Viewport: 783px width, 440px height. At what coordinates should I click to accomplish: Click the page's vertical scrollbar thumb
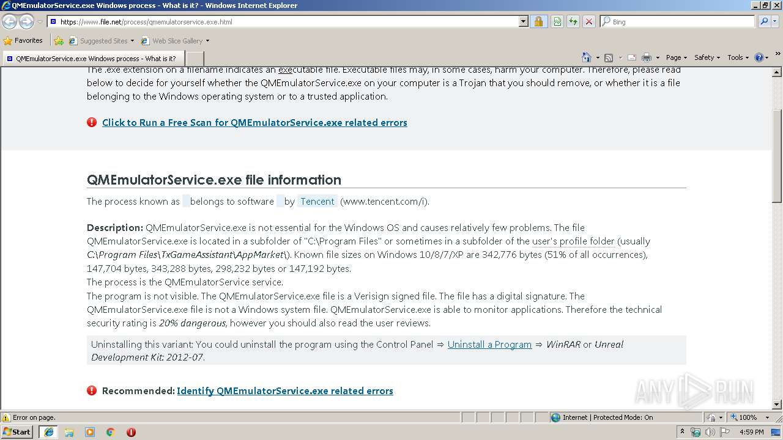(777, 156)
